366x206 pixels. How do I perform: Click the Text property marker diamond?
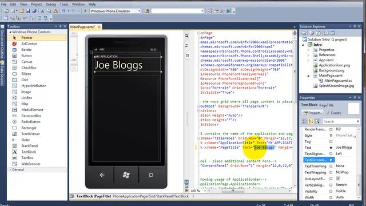331,148
